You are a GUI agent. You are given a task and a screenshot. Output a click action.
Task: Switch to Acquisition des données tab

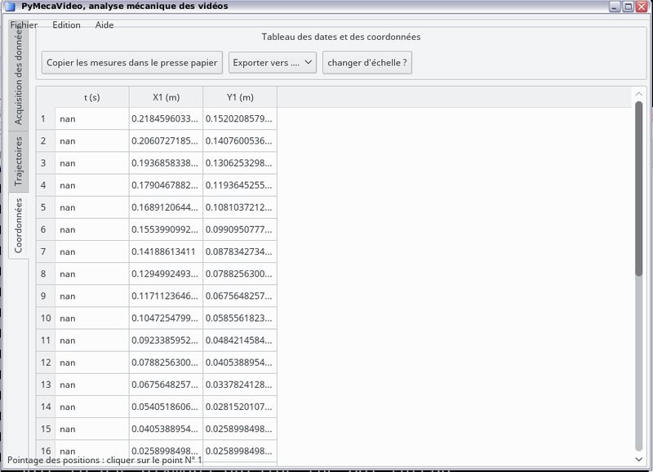point(18,75)
